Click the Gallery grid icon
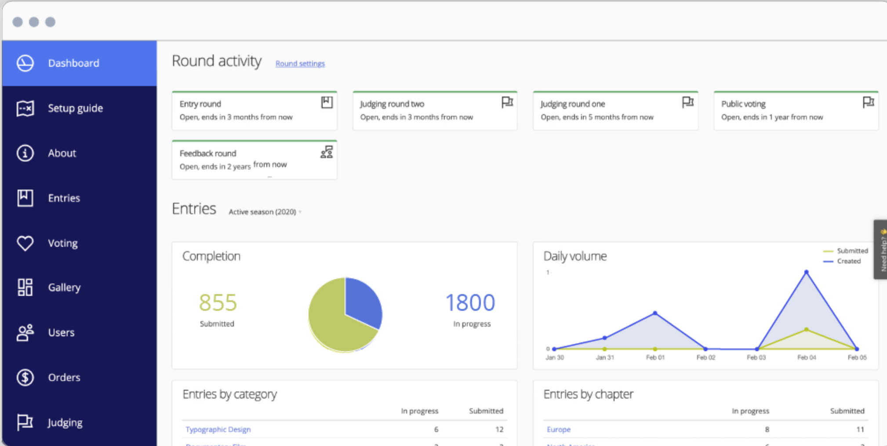Viewport: 887px width, 446px height. [25, 288]
